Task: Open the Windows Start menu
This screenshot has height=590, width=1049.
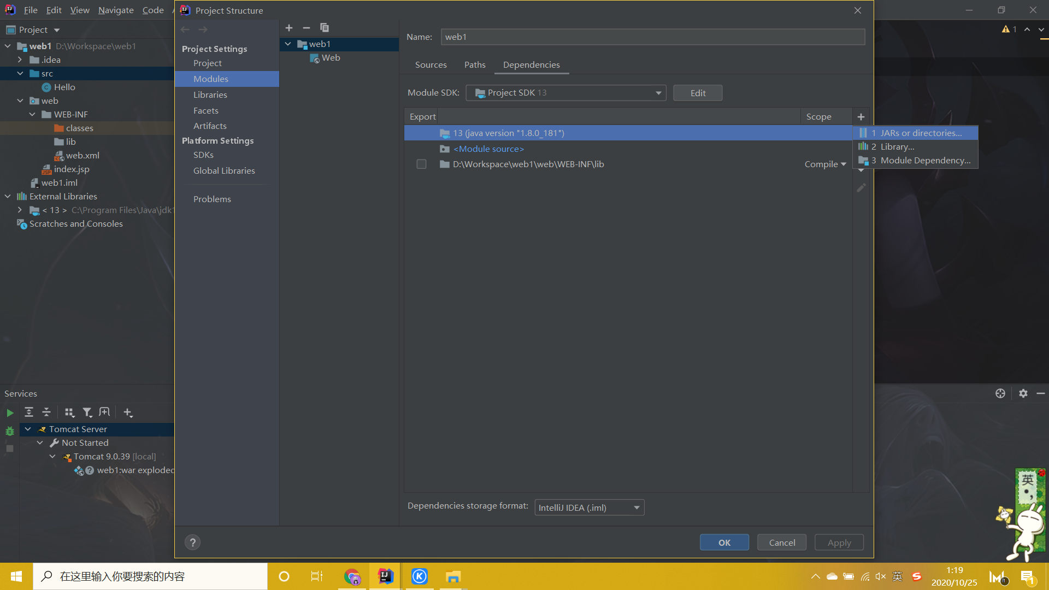Action: click(x=16, y=576)
